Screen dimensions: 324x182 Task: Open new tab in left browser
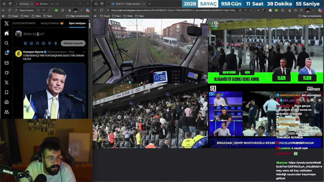[57, 4]
